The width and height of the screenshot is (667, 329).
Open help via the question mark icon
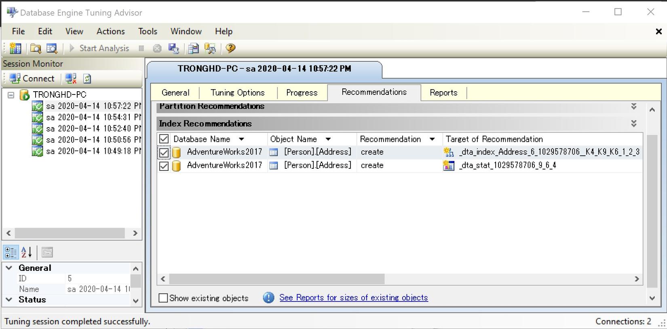(230, 48)
